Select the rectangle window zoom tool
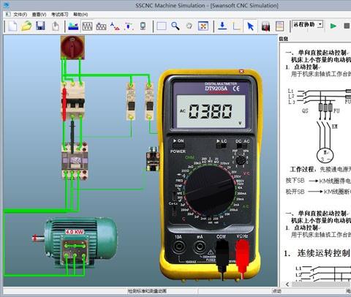The width and height of the screenshot is (351, 297). tap(162, 26)
